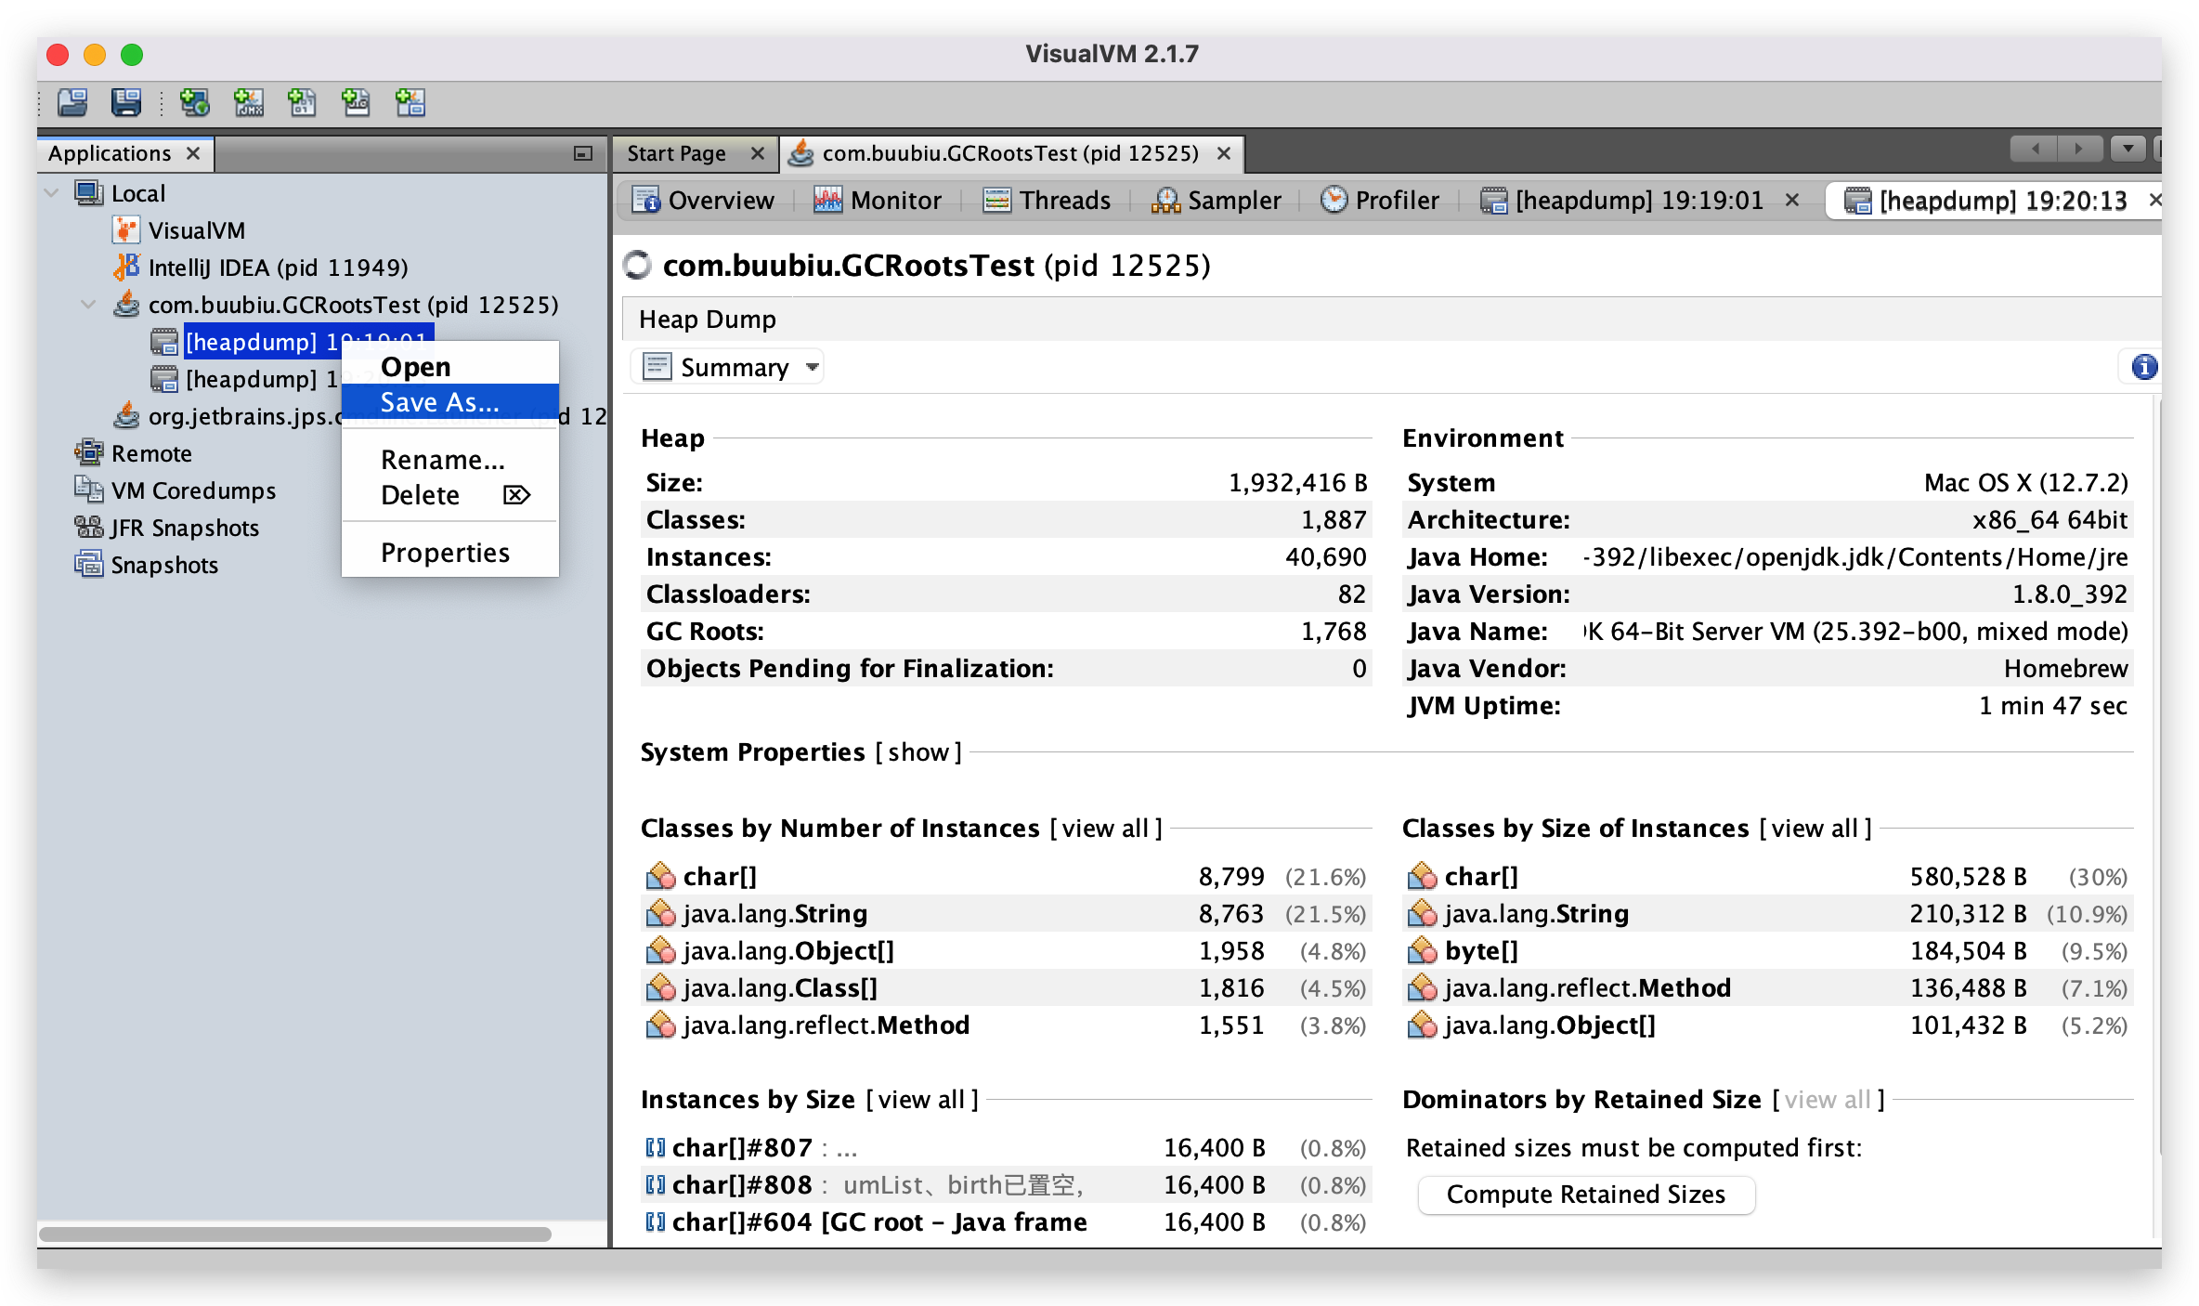Click Add JFR Snapshot toolbar icon

pos(356,102)
